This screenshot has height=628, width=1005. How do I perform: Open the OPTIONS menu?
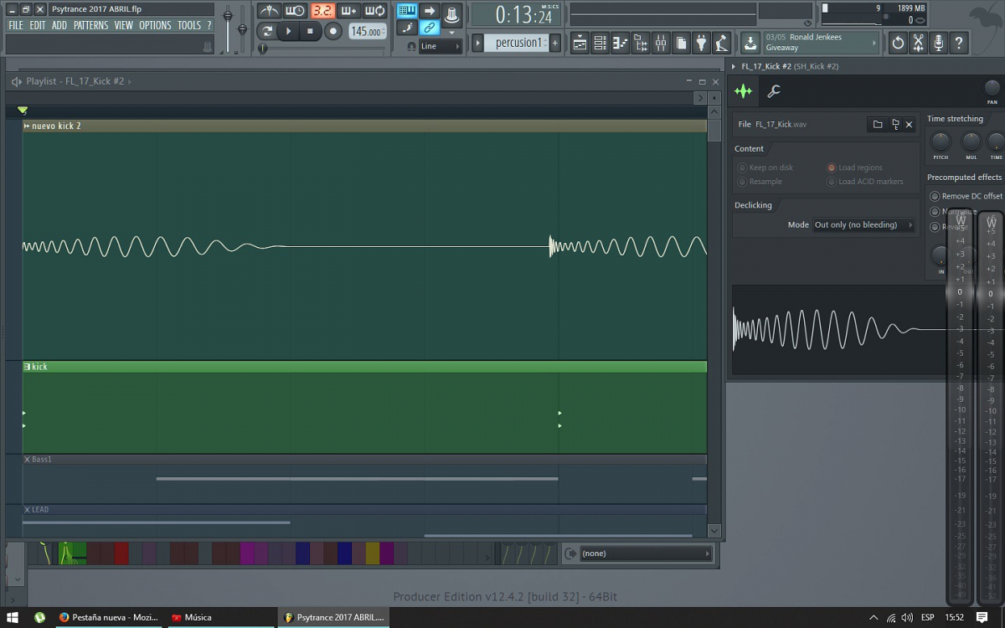point(155,26)
